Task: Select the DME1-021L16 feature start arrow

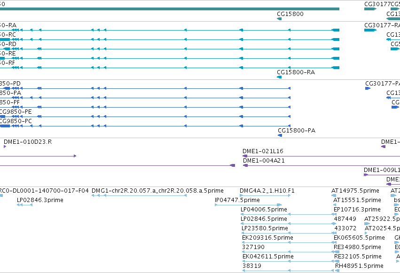Action: (x=245, y=156)
